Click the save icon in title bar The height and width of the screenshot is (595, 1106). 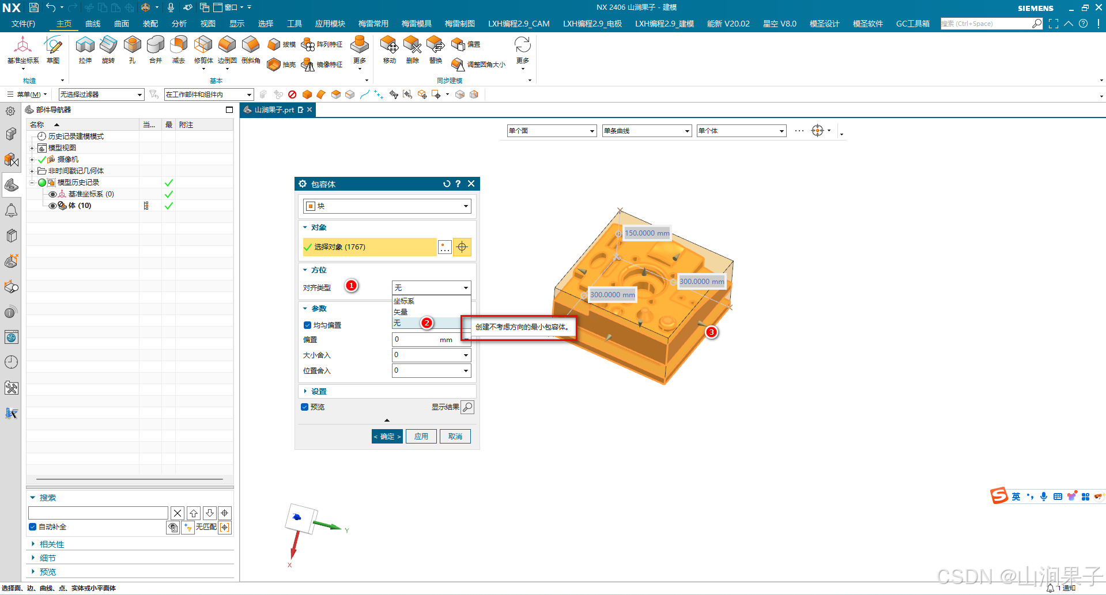click(x=34, y=7)
